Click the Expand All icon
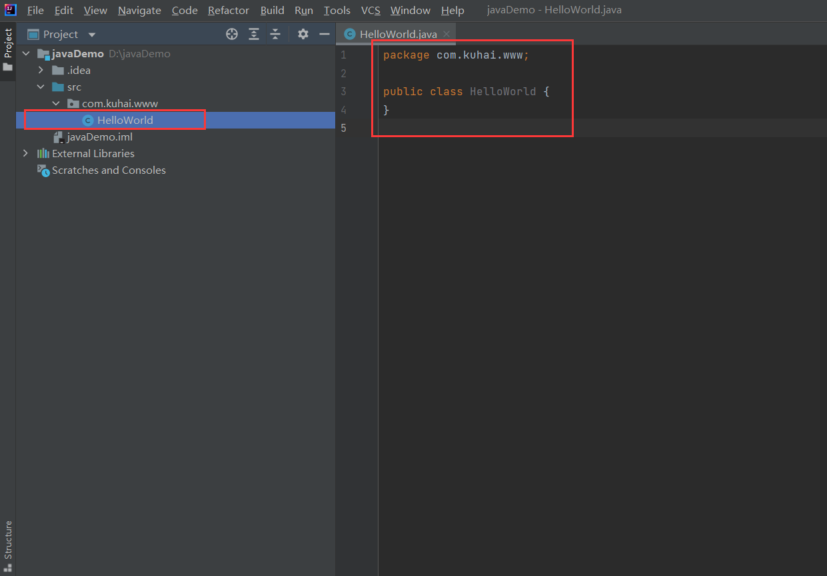The image size is (827, 576). (254, 34)
